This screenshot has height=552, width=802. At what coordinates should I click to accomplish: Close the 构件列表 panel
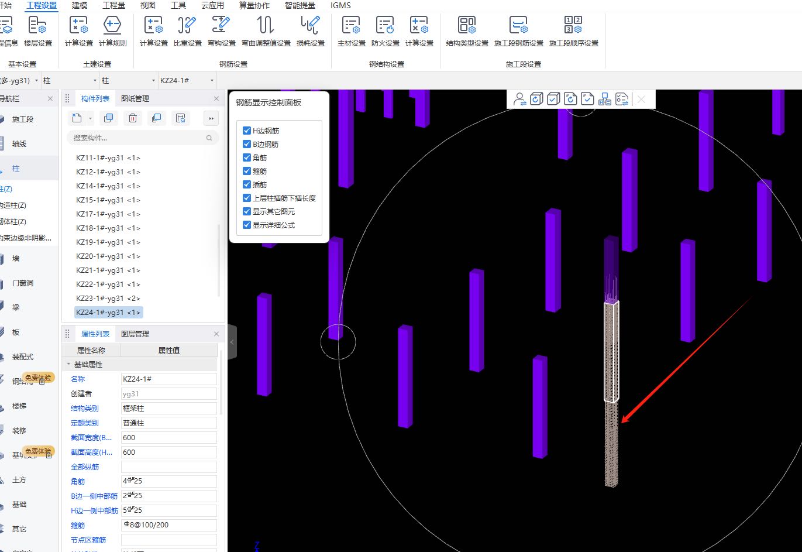[216, 98]
